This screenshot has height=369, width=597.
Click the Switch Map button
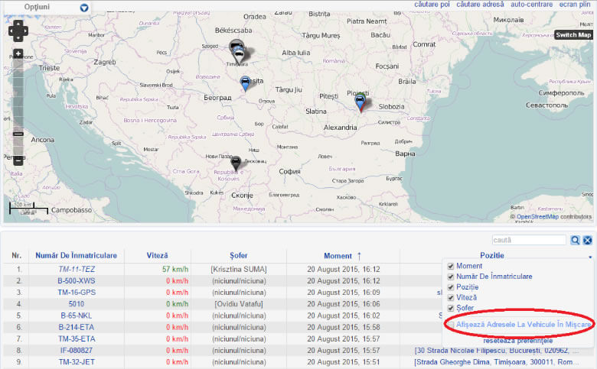[573, 35]
